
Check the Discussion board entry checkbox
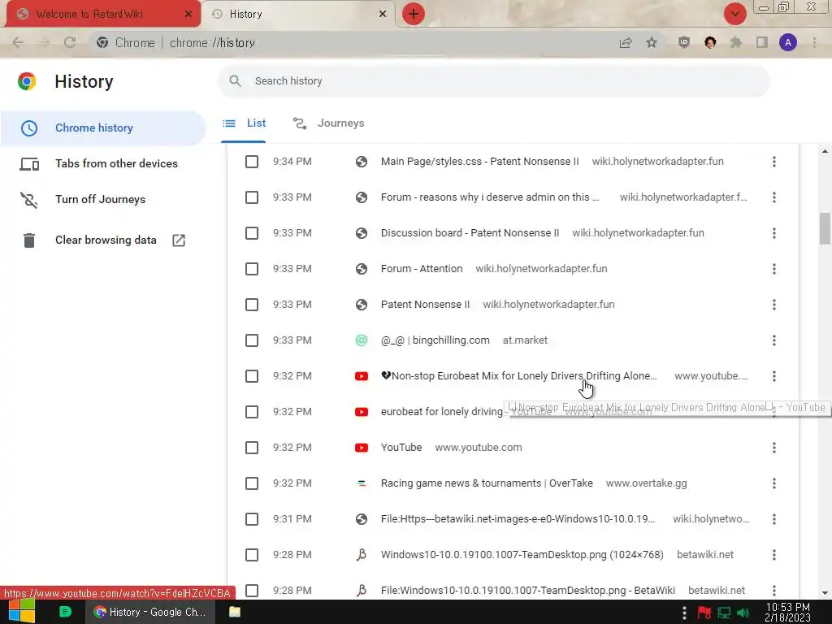(252, 233)
